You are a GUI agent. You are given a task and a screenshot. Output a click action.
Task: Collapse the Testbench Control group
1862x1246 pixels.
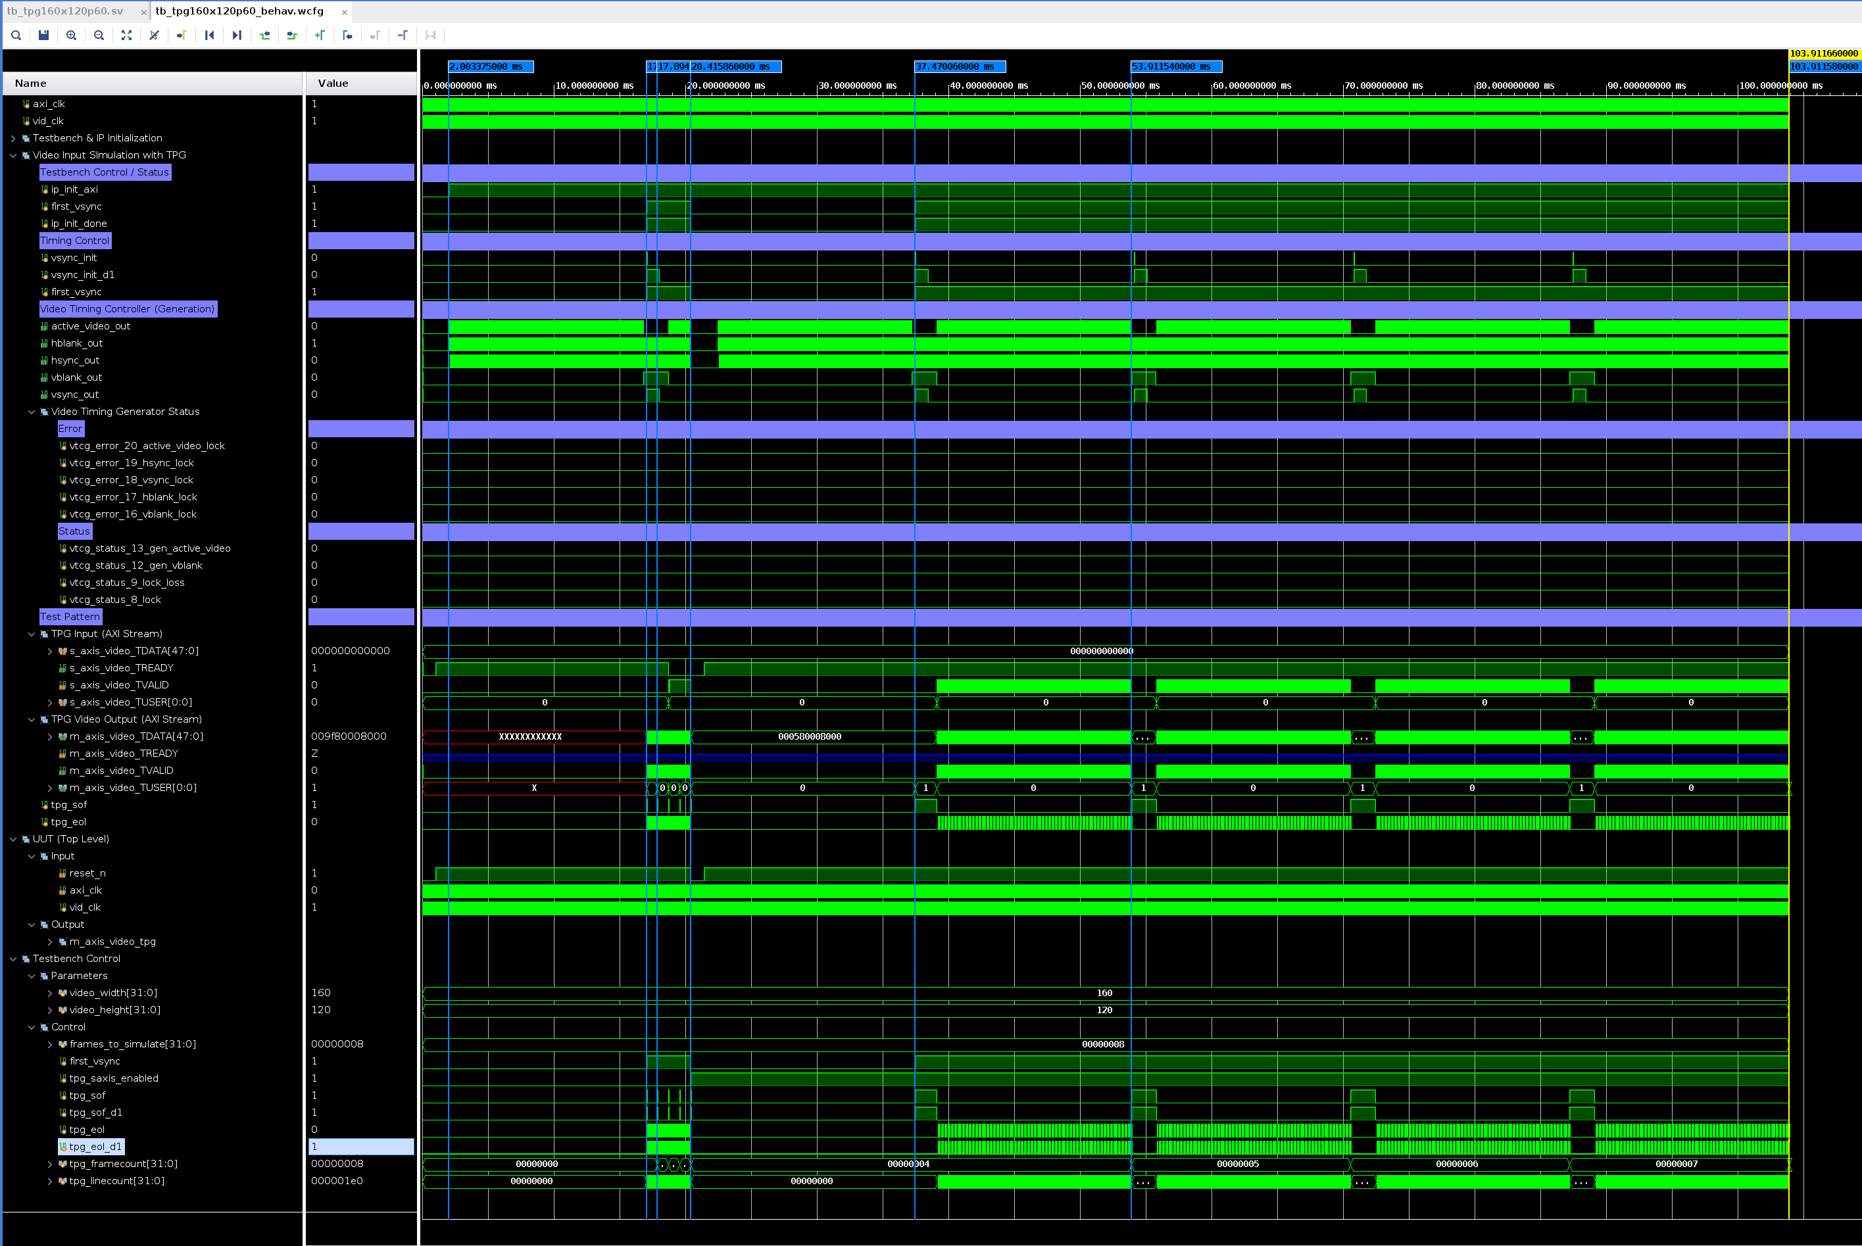pos(12,959)
